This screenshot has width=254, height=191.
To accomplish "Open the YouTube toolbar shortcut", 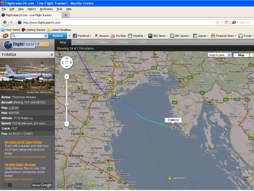I will (x=118, y=36).
